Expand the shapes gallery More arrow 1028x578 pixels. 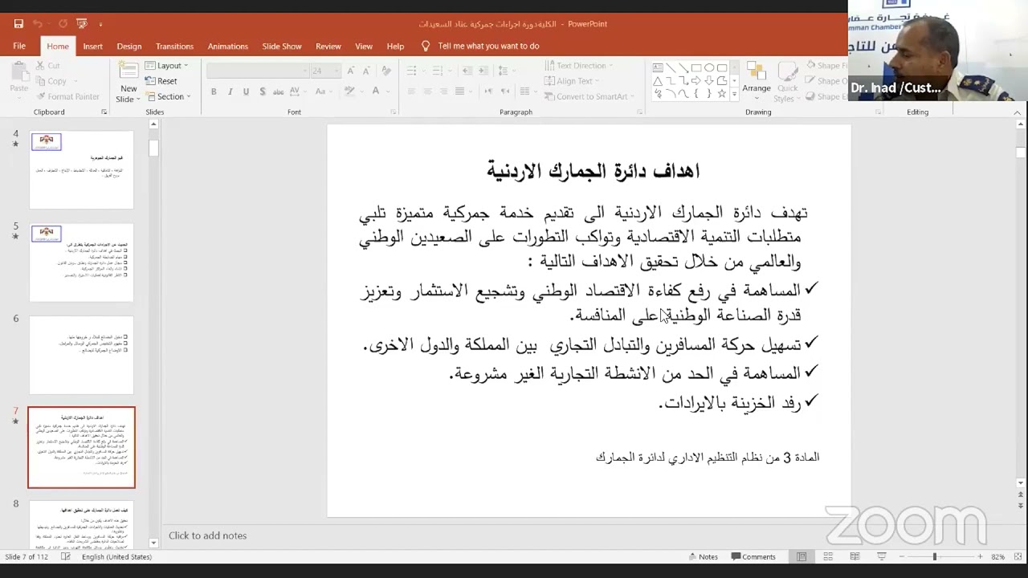pyautogui.click(x=734, y=94)
